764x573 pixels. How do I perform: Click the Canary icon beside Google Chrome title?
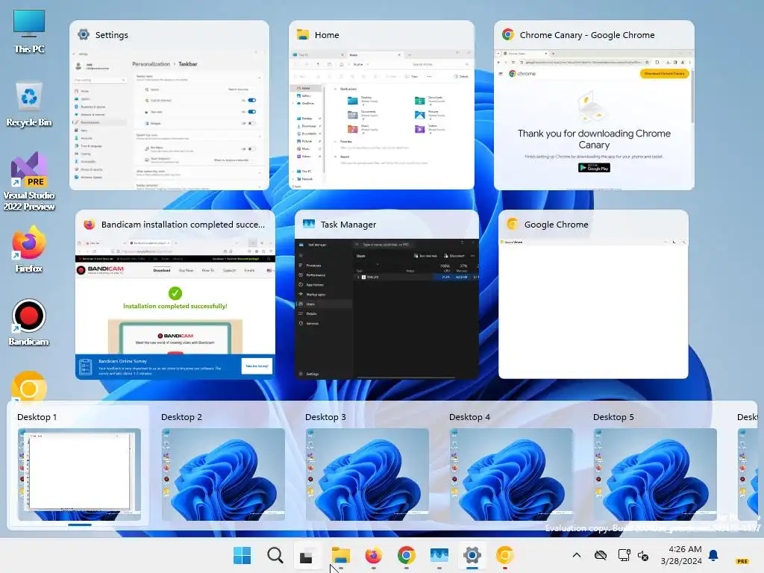point(512,224)
